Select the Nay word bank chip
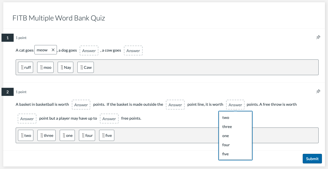 (x=65, y=67)
